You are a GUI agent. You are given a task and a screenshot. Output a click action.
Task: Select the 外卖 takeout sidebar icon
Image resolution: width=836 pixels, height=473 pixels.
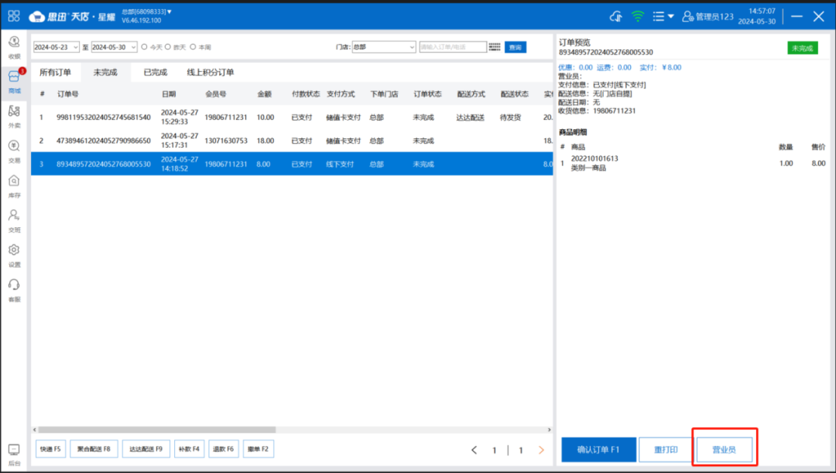[12, 116]
